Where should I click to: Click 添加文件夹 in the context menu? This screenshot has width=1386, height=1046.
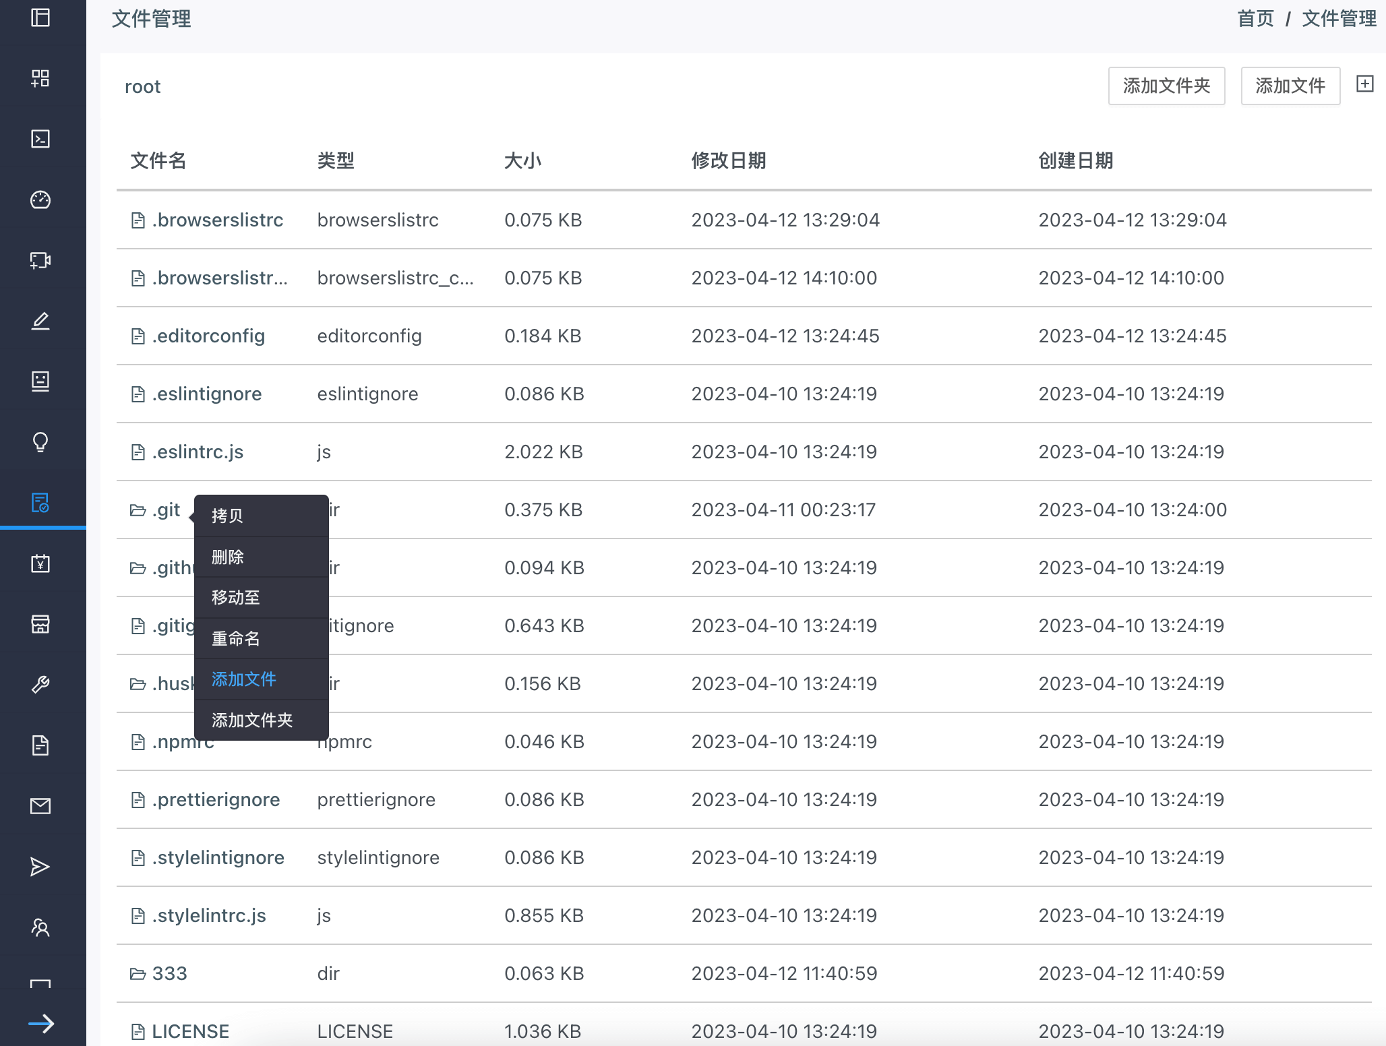[x=252, y=720]
